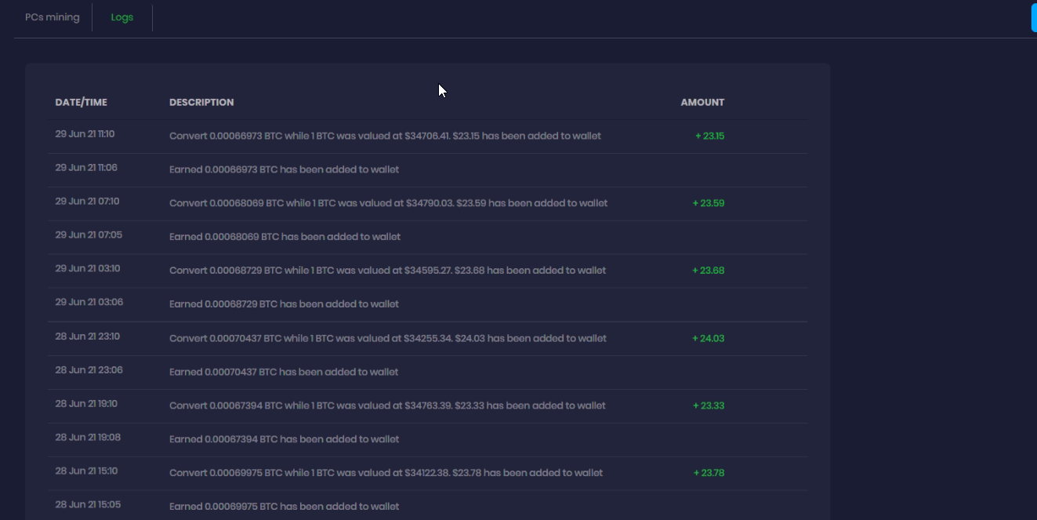1037x520 pixels.
Task: Click the +23.15 amount value
Action: click(709, 136)
